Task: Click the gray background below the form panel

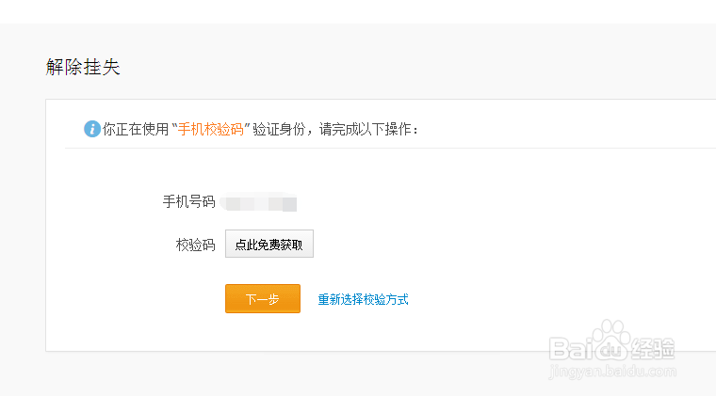Action: pos(283,374)
